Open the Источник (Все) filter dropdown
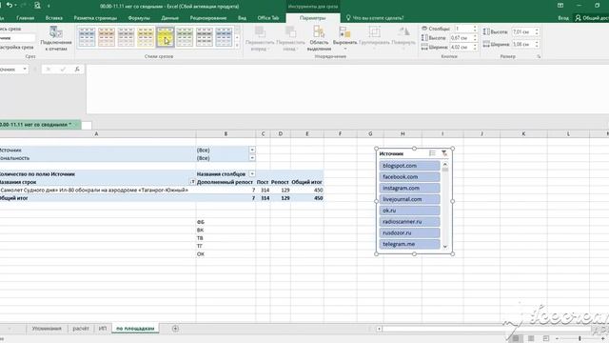Viewport: 609px width, 343px height. (x=252, y=151)
